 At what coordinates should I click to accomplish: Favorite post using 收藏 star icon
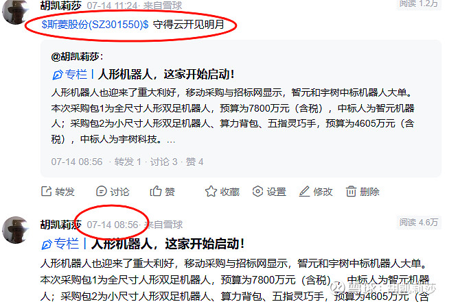pyautogui.click(x=211, y=191)
